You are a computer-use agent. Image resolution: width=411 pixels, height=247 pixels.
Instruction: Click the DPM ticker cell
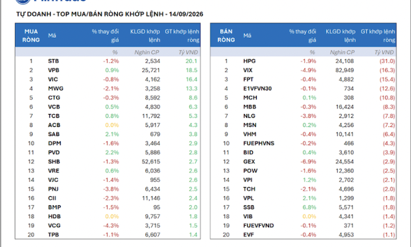(x=55, y=143)
